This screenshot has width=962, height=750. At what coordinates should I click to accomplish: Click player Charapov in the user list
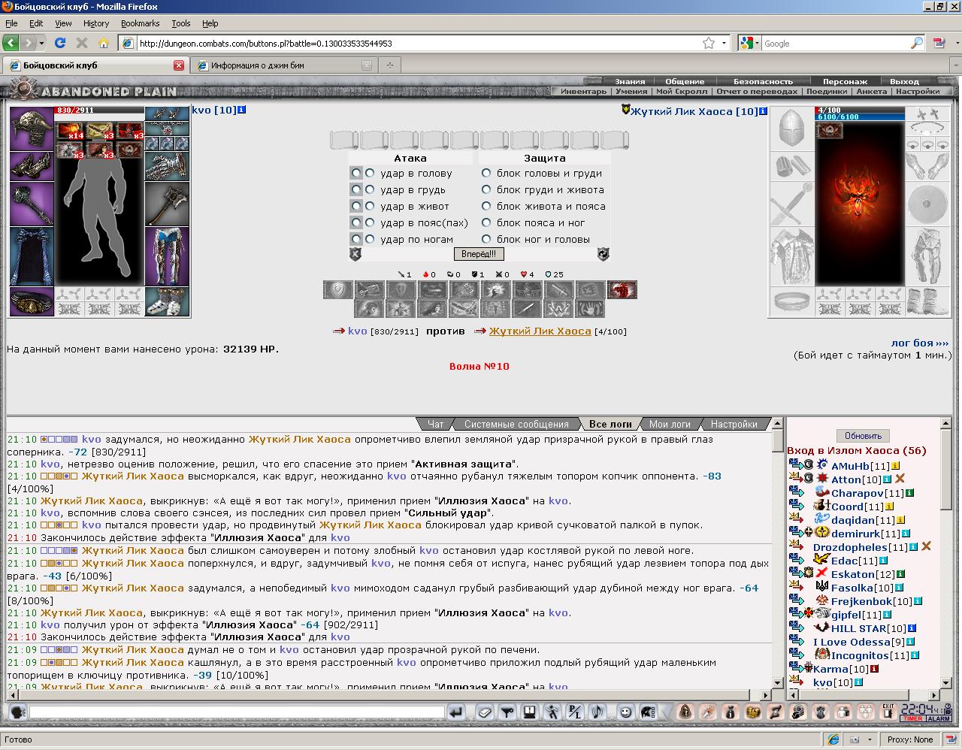tap(857, 493)
